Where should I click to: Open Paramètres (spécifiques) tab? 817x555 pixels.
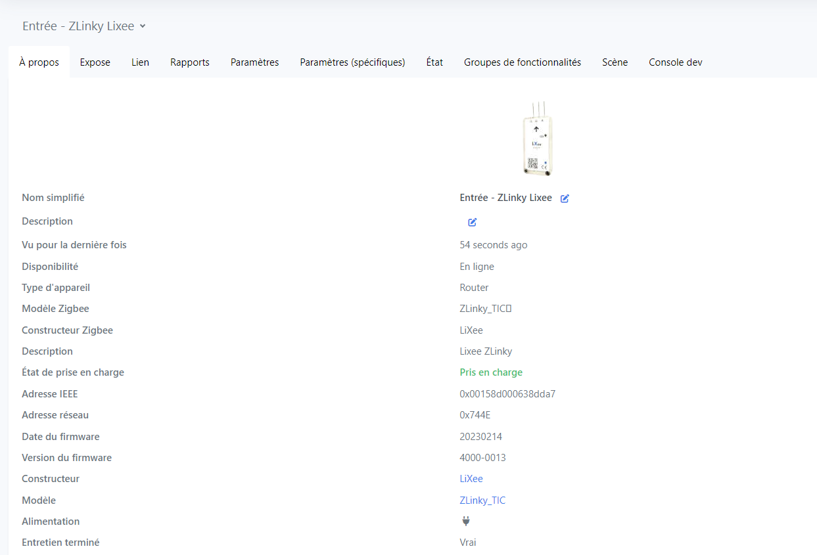pyautogui.click(x=352, y=62)
